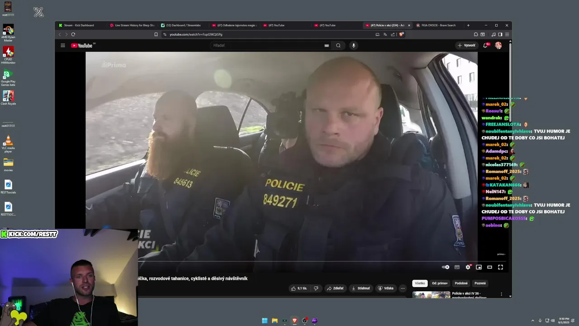Open miniplayer mode
Image resolution: width=579 pixels, height=326 pixels.
tap(479, 267)
